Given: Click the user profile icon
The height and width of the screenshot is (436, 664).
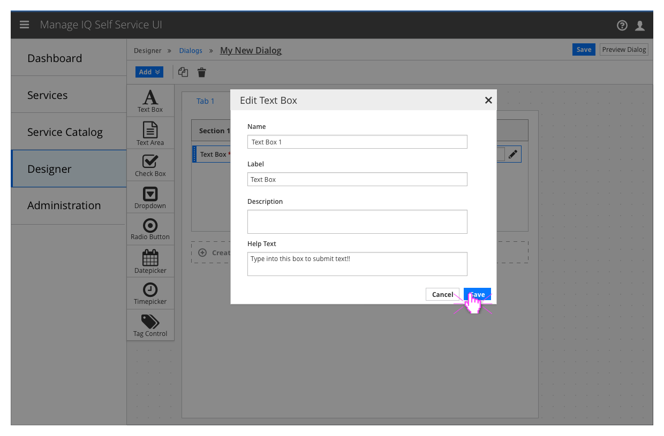Looking at the screenshot, I should point(640,25).
